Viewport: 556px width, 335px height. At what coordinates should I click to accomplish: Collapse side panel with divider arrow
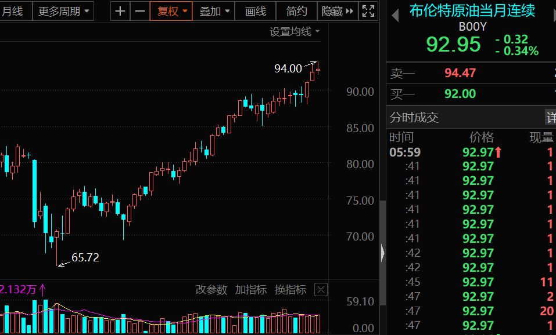coord(382,253)
